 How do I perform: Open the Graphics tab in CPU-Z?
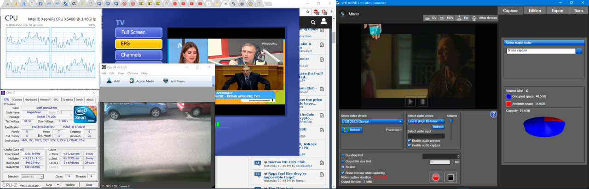[x=68, y=100]
